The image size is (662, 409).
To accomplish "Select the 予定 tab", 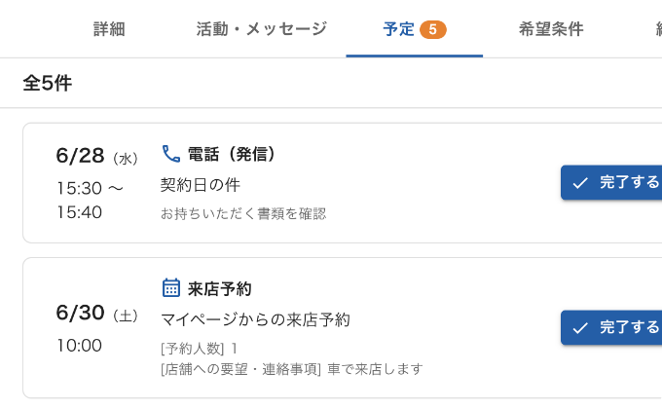I will point(414,29).
